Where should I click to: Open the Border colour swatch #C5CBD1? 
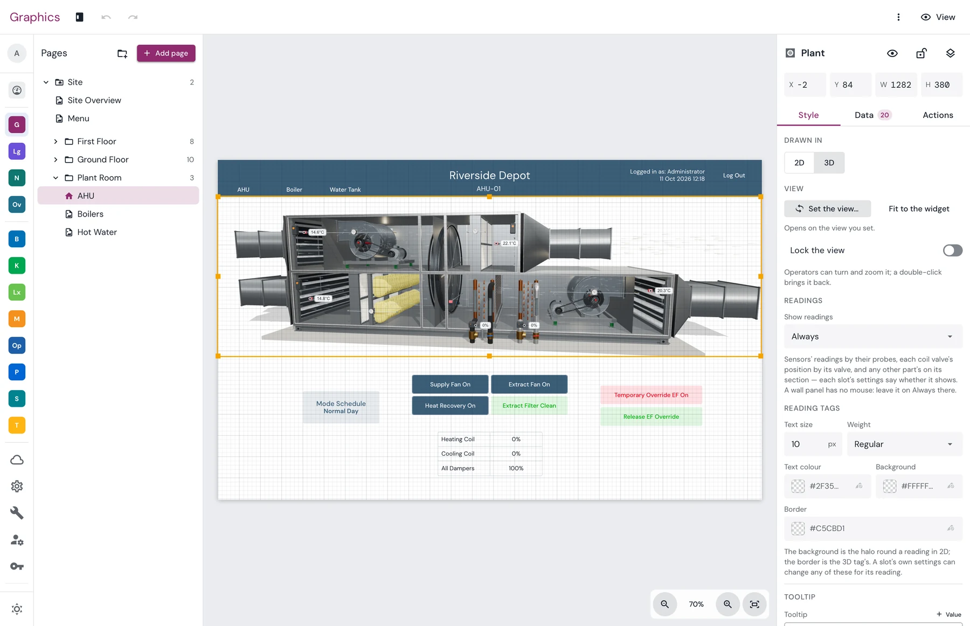click(798, 528)
